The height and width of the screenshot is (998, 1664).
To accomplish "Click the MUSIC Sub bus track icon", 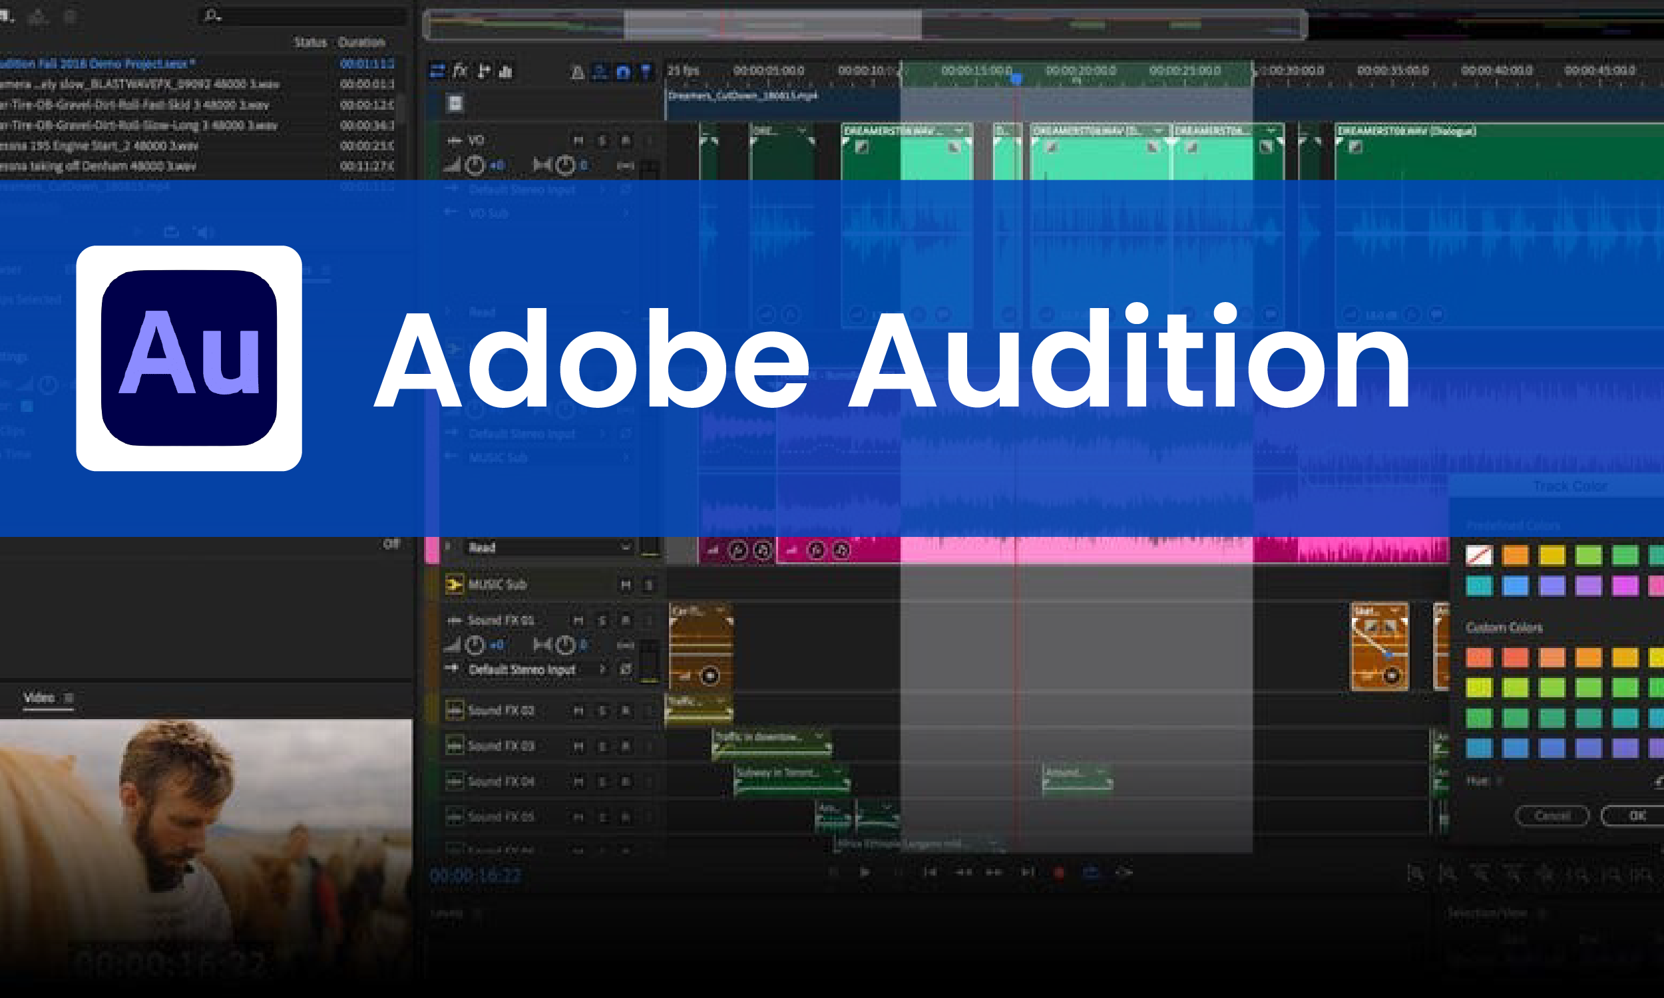I will coord(454,584).
